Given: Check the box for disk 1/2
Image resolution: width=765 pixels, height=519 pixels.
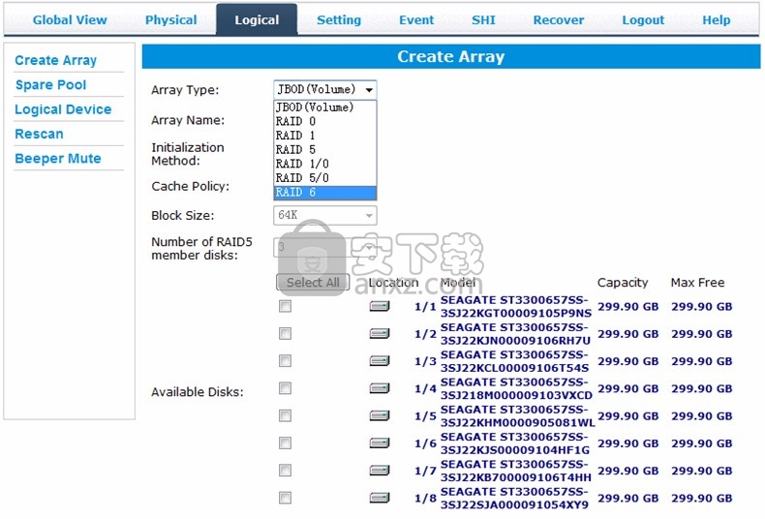Looking at the screenshot, I should click(x=285, y=334).
